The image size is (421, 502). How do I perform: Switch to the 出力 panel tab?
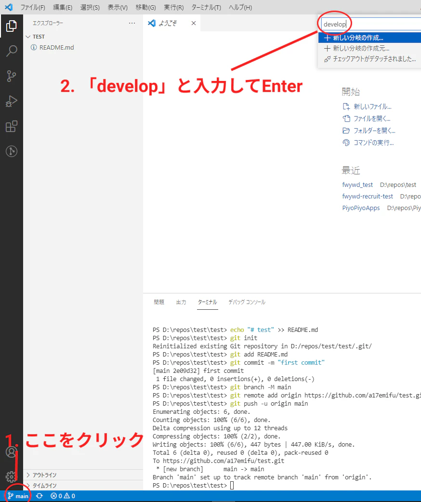(181, 302)
